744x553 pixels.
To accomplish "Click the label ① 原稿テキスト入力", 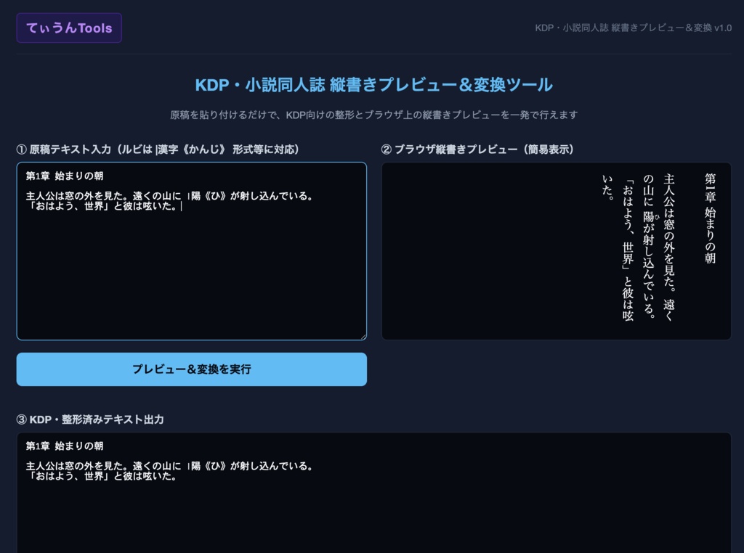I will pos(158,149).
